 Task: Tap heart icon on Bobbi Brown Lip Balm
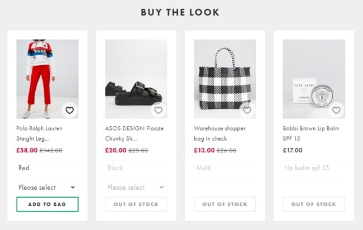click(x=336, y=111)
